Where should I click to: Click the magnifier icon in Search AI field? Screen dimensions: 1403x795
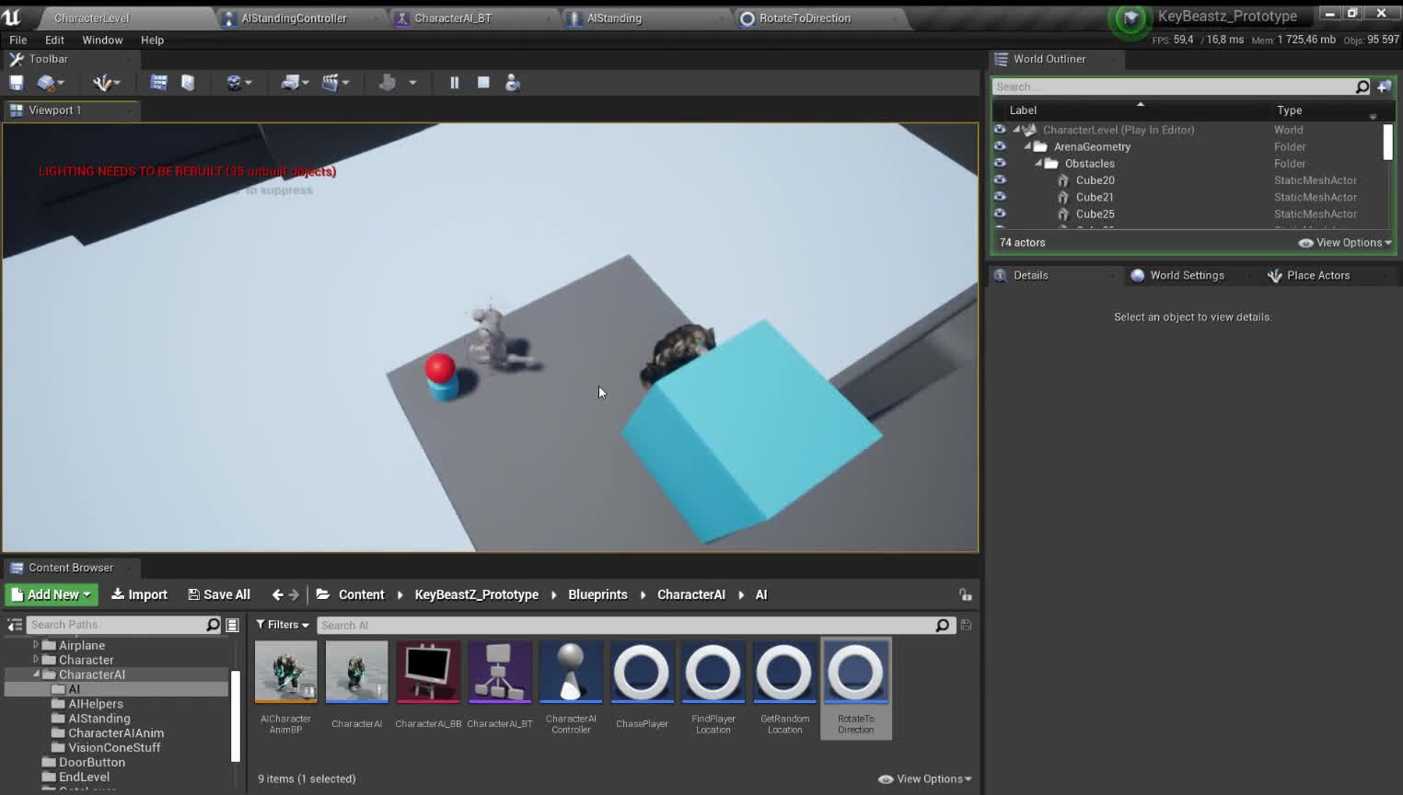click(942, 626)
